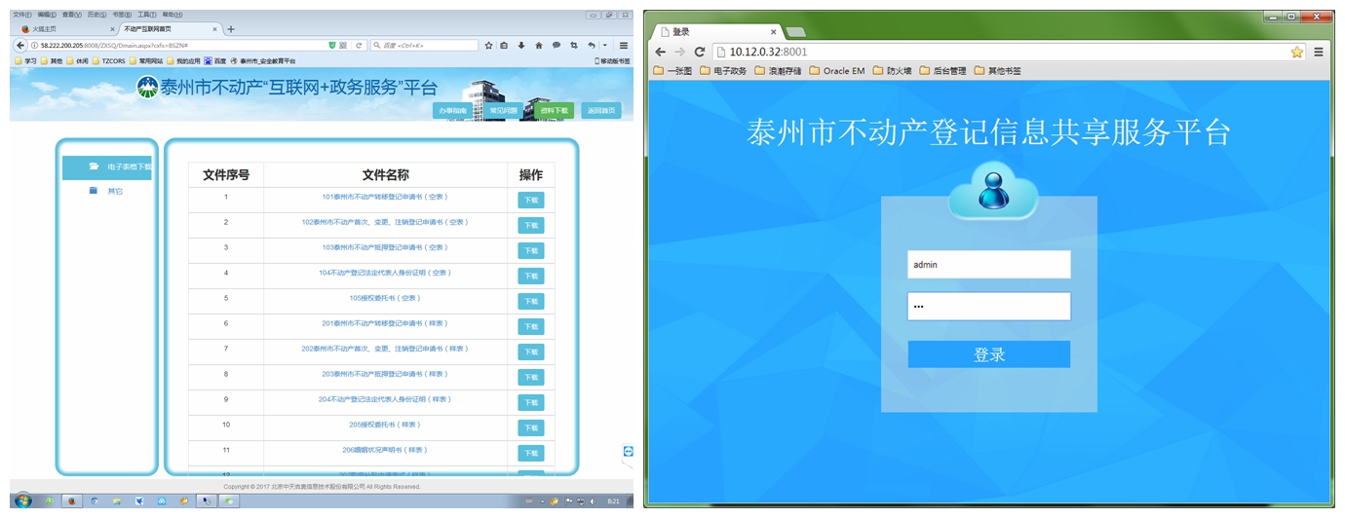Click the Firefox home icon
Image resolution: width=1345 pixels, height=518 pixels.
(x=538, y=46)
